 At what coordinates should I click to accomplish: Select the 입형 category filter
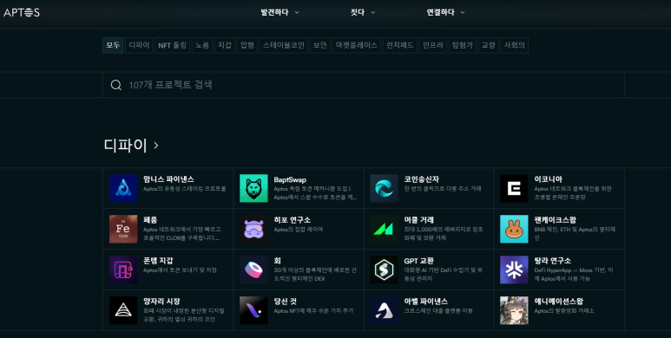tap(247, 45)
